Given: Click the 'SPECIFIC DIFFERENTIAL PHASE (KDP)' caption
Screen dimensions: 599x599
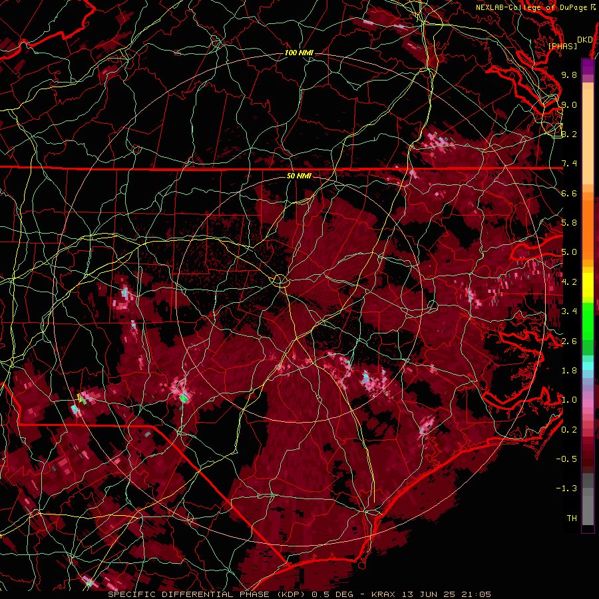Looking at the screenshot, I should (208, 594).
